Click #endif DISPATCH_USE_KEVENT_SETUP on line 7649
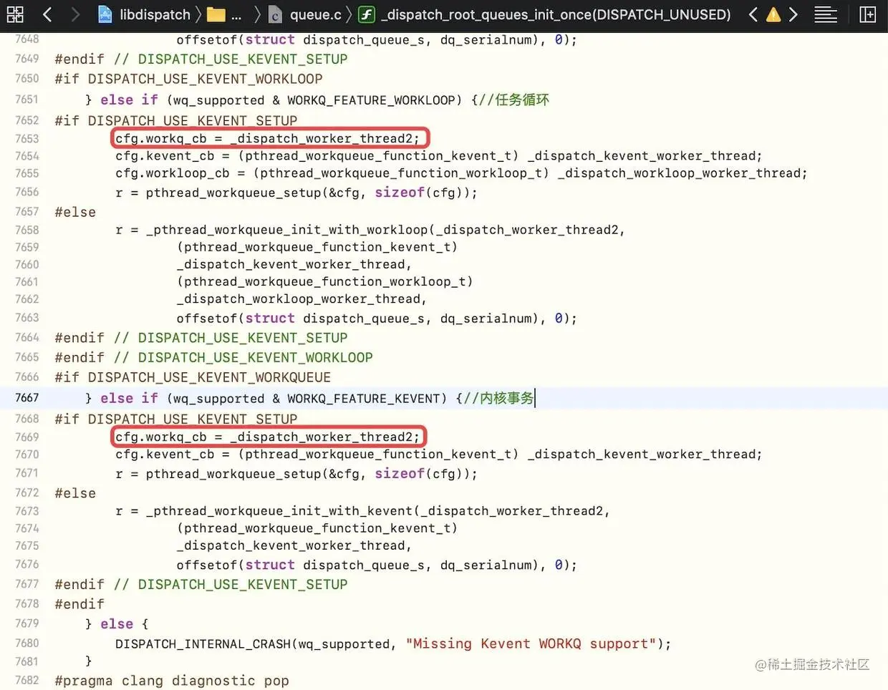Image resolution: width=888 pixels, height=690 pixels. pos(201,59)
